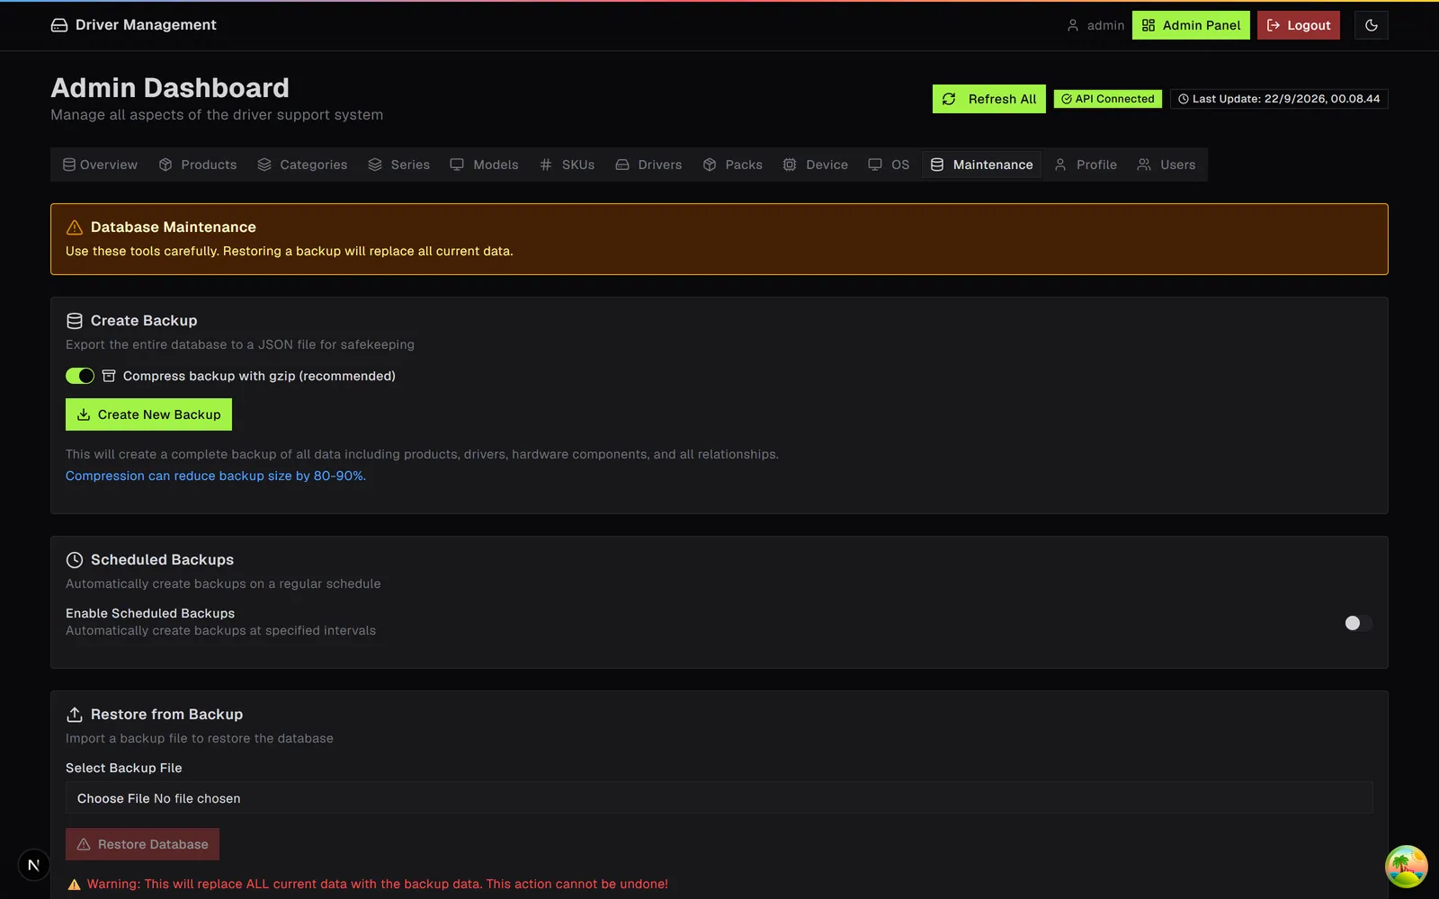Click the 'Admin Dashboard' heading
This screenshot has height=899, width=1439.
pos(170,87)
